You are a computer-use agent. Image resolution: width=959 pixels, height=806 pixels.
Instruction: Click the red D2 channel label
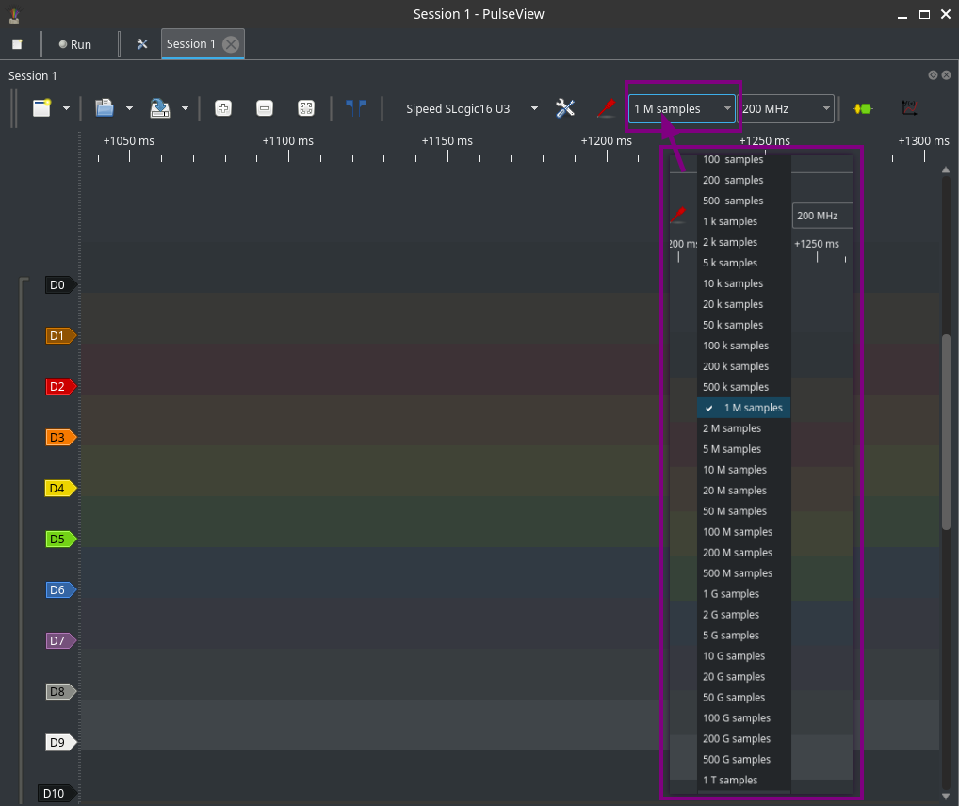pyautogui.click(x=59, y=387)
